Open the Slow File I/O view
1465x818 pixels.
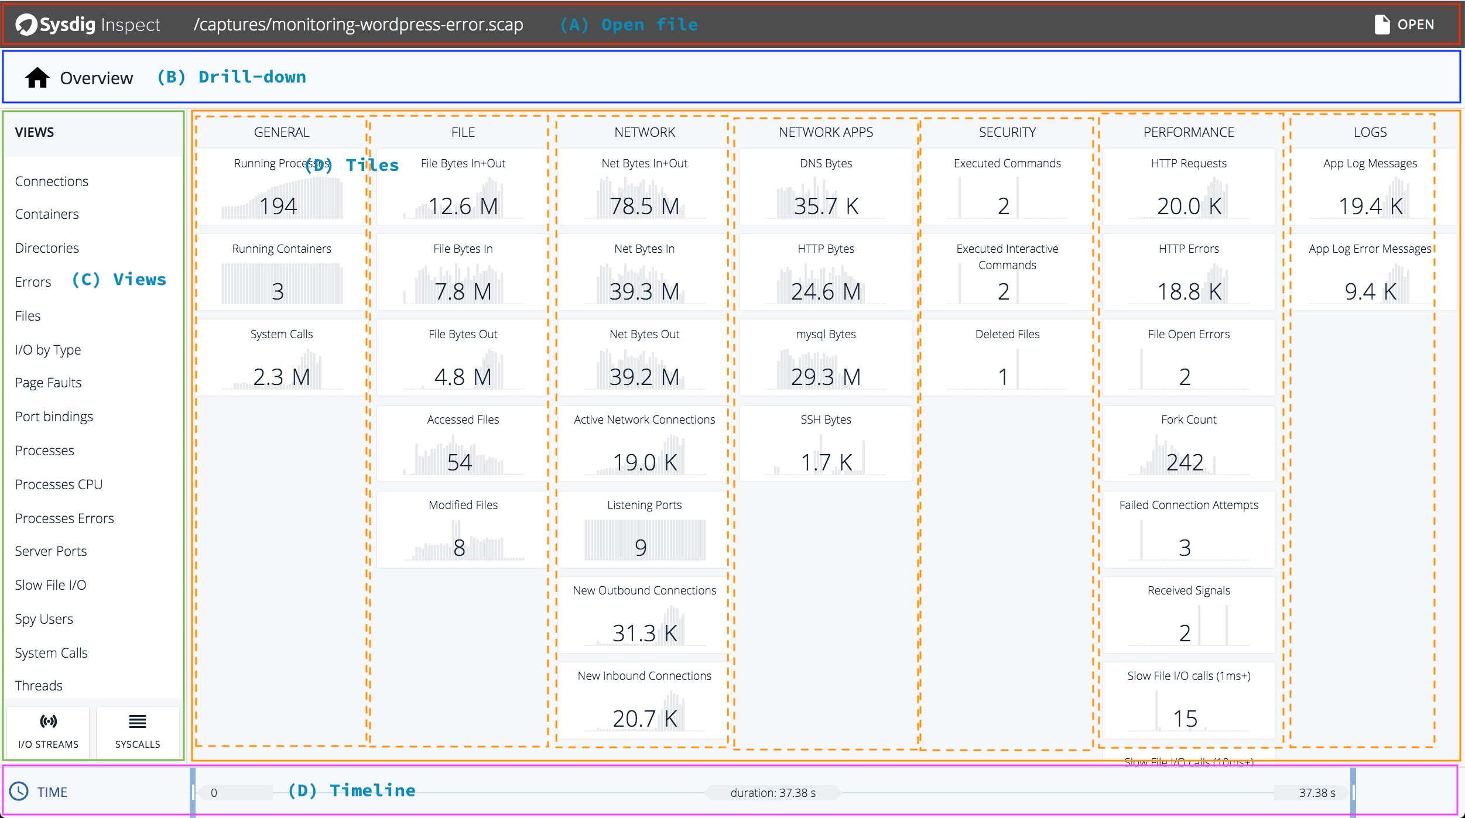coord(50,585)
